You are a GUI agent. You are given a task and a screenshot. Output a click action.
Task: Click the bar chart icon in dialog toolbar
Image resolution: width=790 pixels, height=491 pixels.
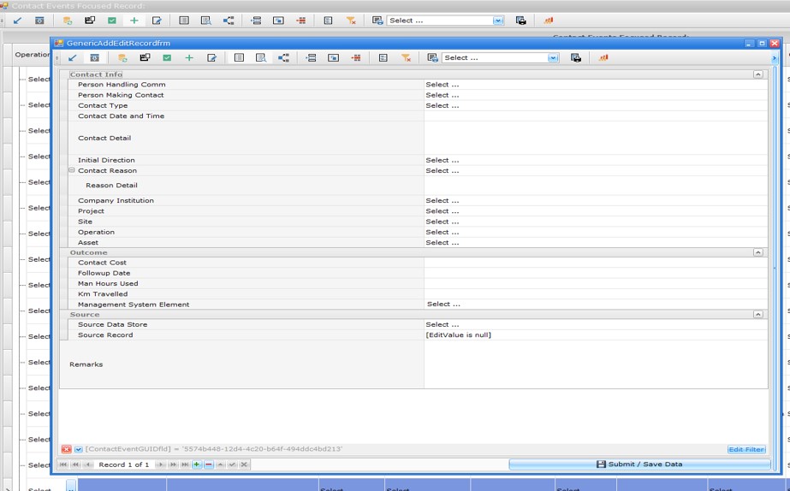click(x=603, y=58)
